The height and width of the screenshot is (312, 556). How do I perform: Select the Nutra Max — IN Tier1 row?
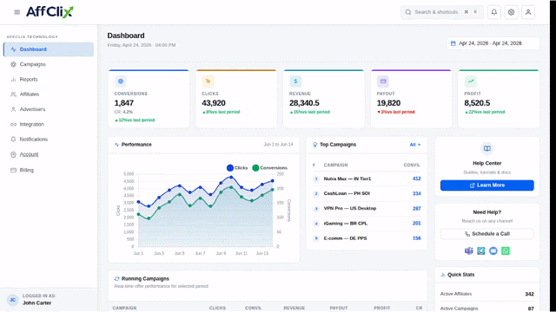tap(367, 179)
